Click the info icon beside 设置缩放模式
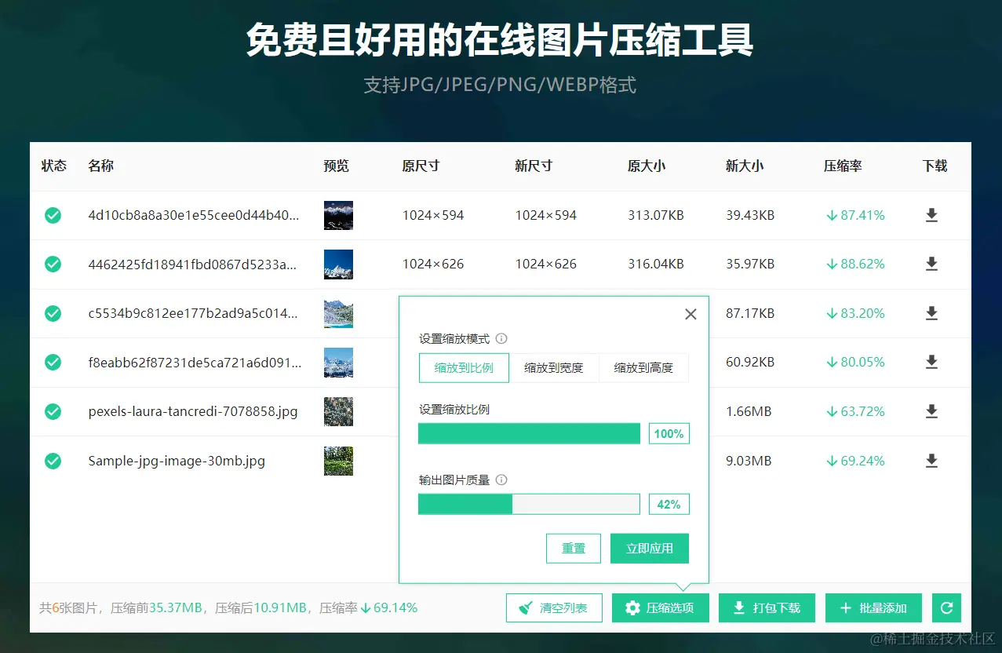Image resolution: width=1002 pixels, height=653 pixels. click(x=501, y=339)
